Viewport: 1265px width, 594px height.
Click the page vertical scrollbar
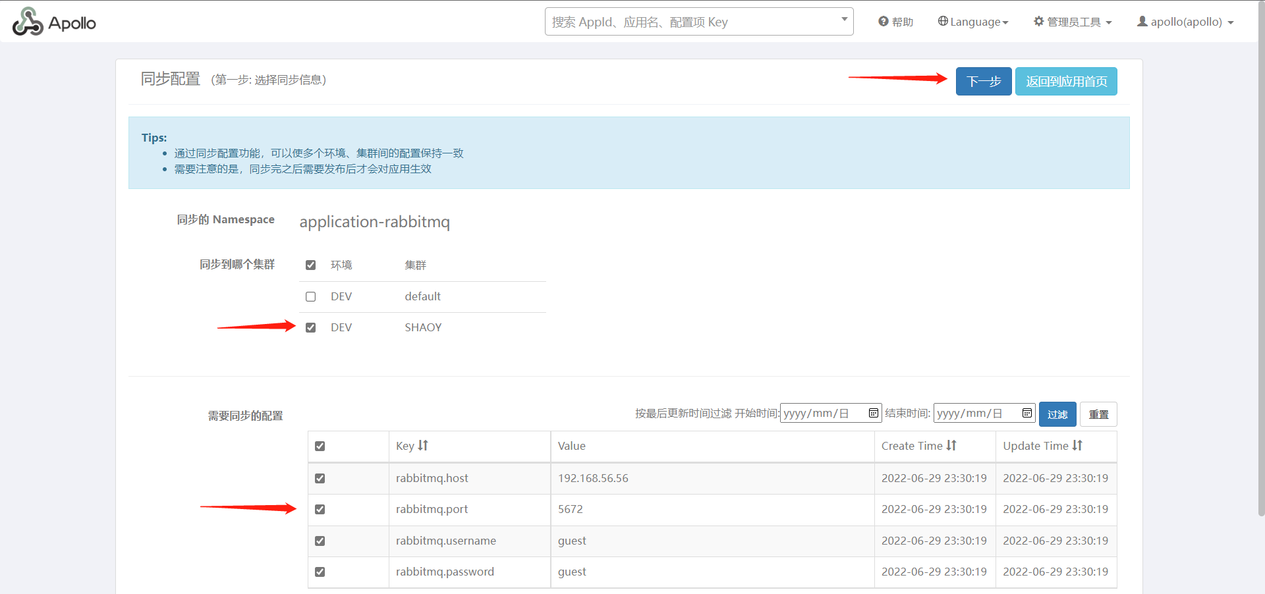[x=1260, y=263]
